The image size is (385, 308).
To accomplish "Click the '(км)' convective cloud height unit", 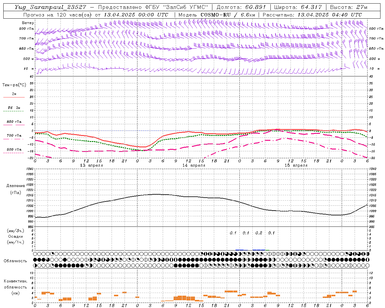I will [15, 293].
